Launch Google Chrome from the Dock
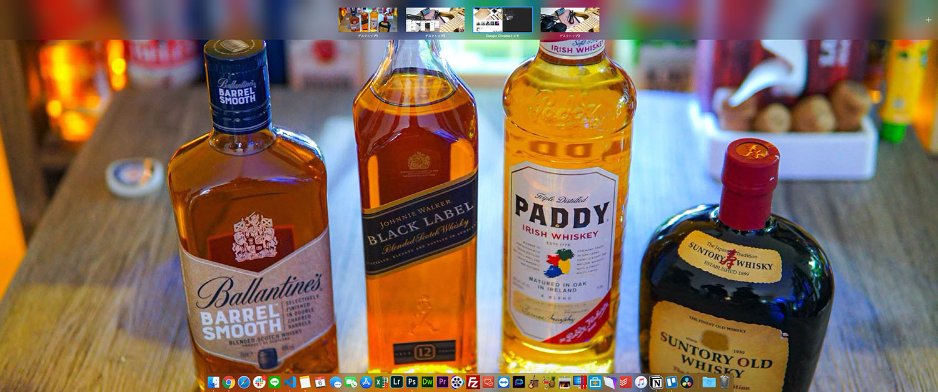The image size is (938, 392). pos(229,382)
